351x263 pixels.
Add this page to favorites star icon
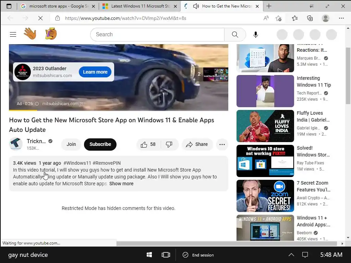(x=278, y=18)
